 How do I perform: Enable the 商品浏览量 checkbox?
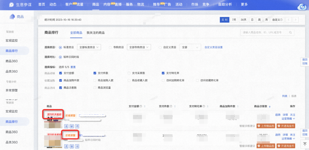tap(95, 88)
